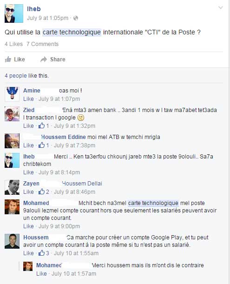Open the "7 Comments" count link
Viewport: 230px width, 284px height.
(42, 44)
